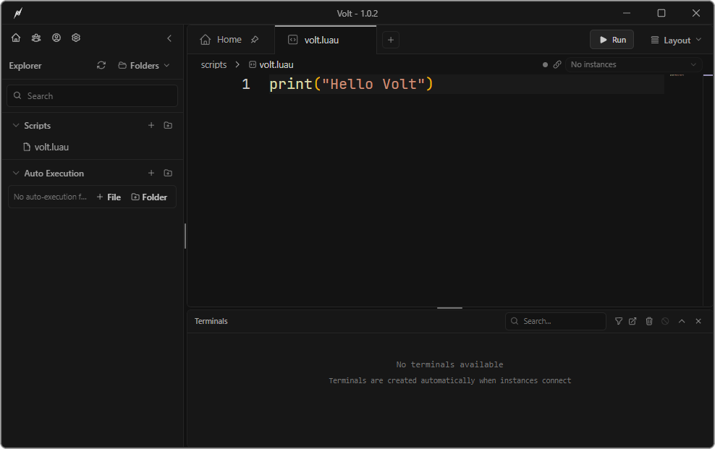This screenshot has height=449, width=715.
Task: Open the settings gear icon
Action: (76, 38)
